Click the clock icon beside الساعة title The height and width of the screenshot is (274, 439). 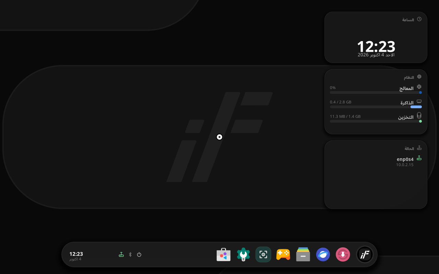419,19
